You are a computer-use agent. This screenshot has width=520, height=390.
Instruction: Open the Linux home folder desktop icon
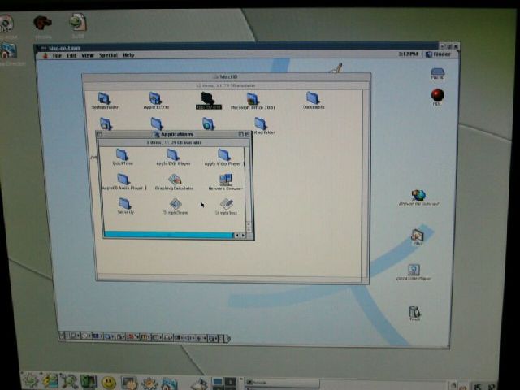[x=9, y=50]
